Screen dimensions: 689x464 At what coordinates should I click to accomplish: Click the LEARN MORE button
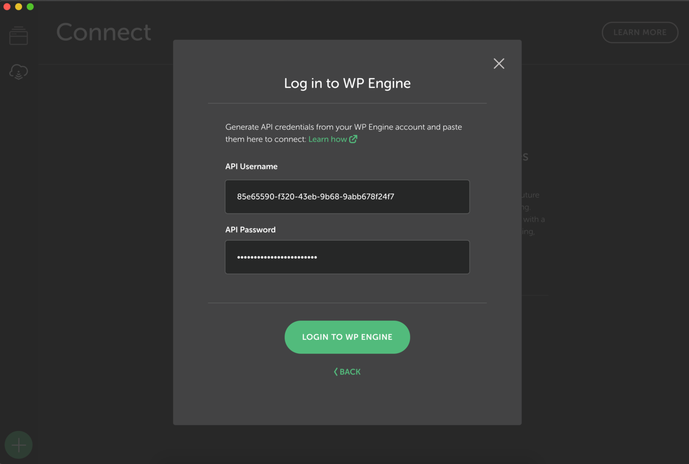coord(640,32)
